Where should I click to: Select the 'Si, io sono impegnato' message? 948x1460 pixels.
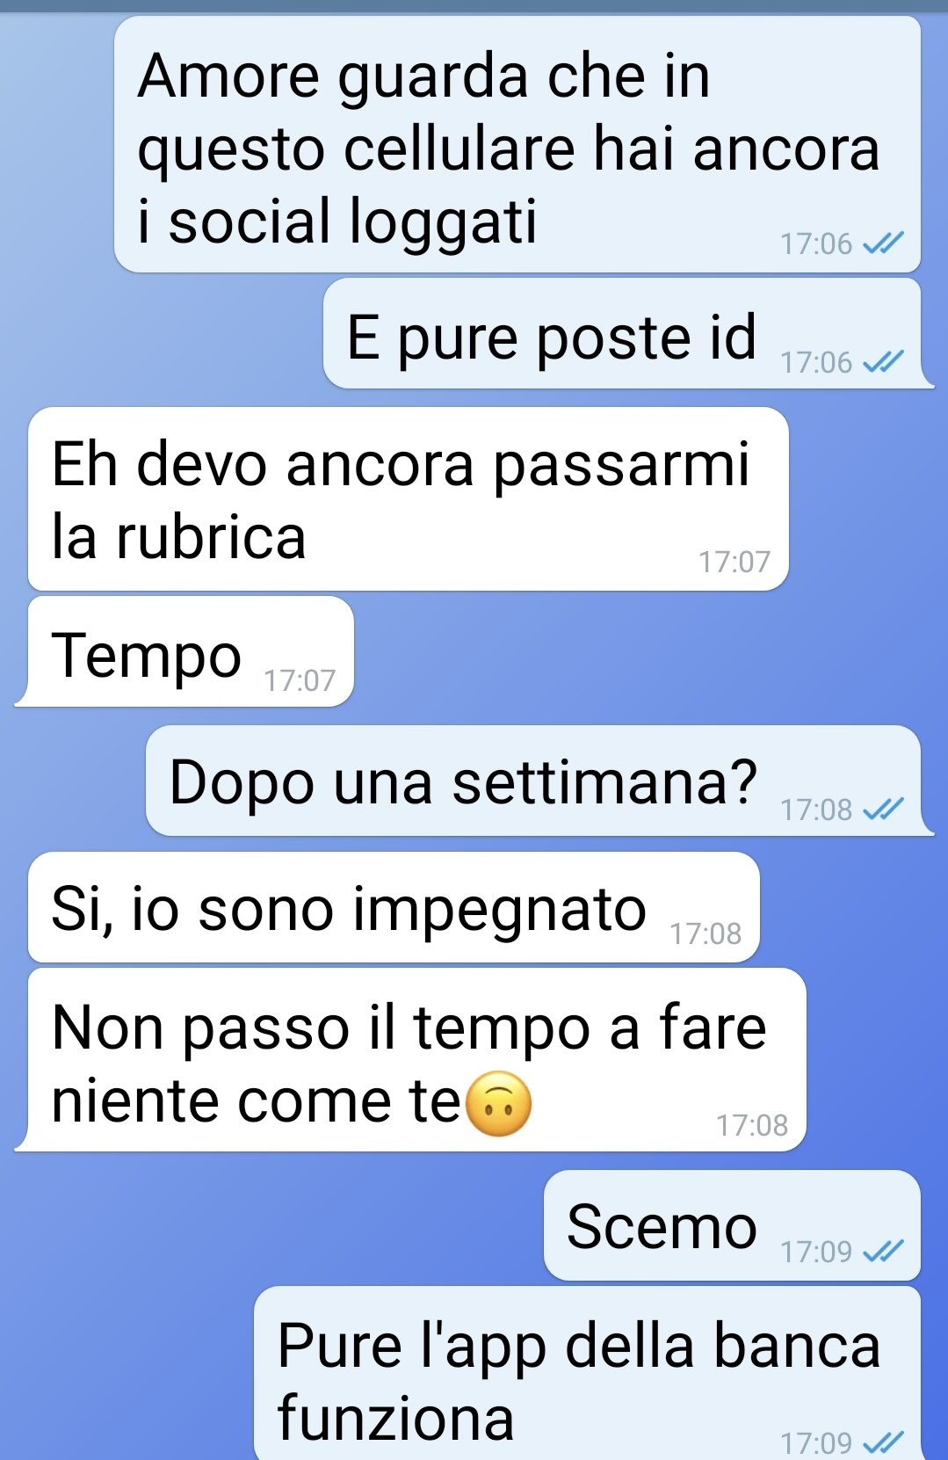point(394,907)
